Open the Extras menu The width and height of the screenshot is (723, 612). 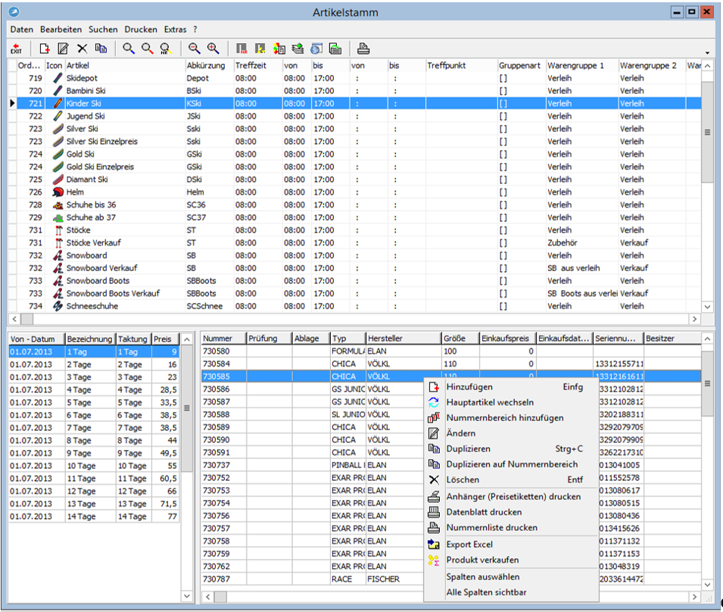tap(175, 30)
